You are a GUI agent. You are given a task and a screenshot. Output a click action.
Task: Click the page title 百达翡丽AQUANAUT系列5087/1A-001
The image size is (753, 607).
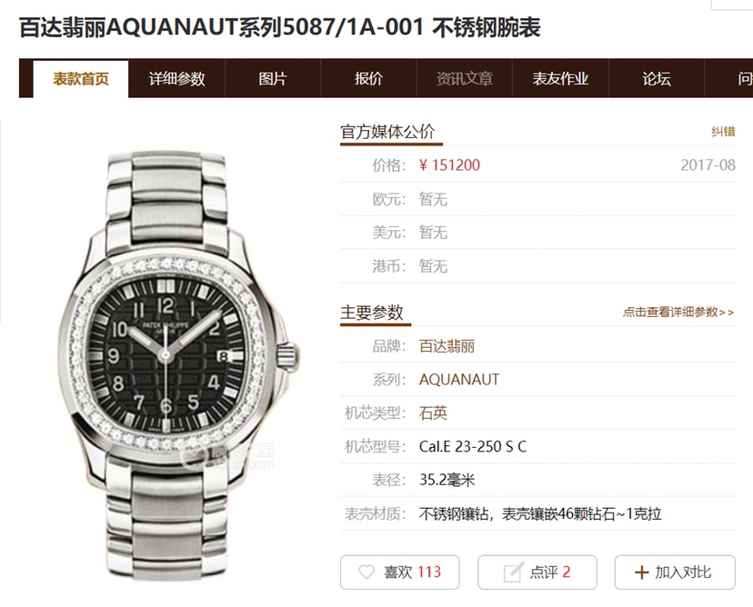pyautogui.click(x=221, y=27)
